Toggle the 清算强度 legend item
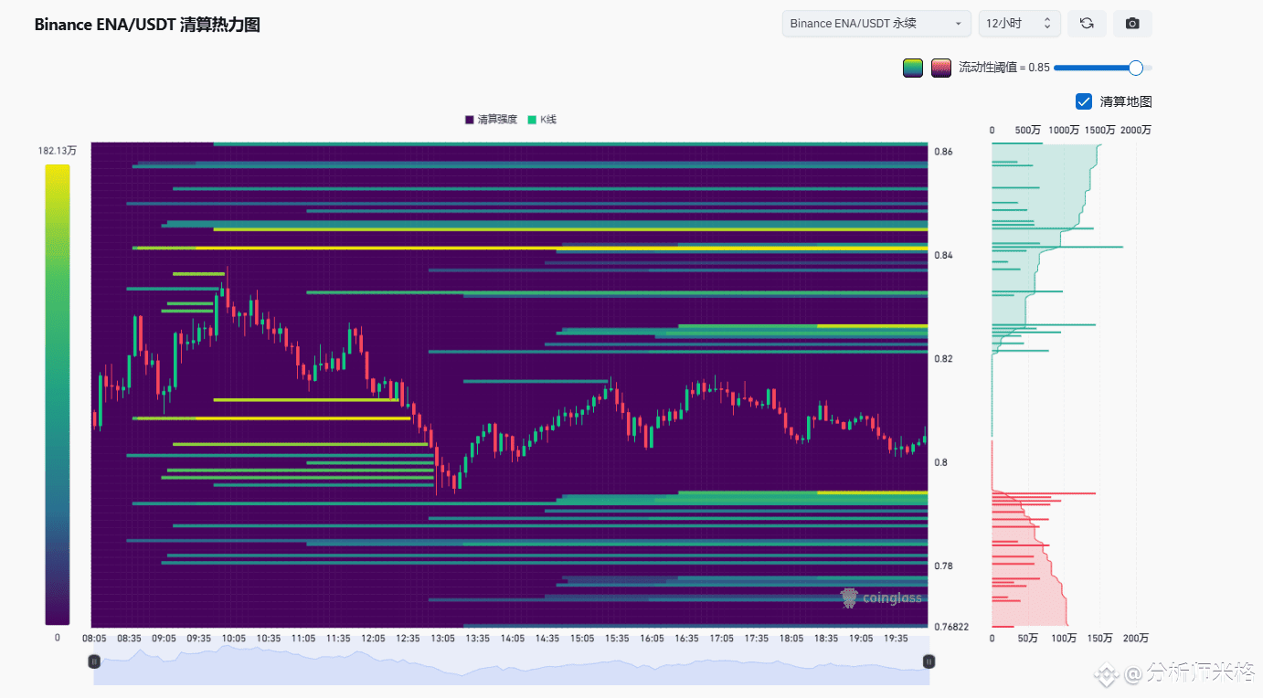The width and height of the screenshot is (1263, 698). pyautogui.click(x=492, y=120)
